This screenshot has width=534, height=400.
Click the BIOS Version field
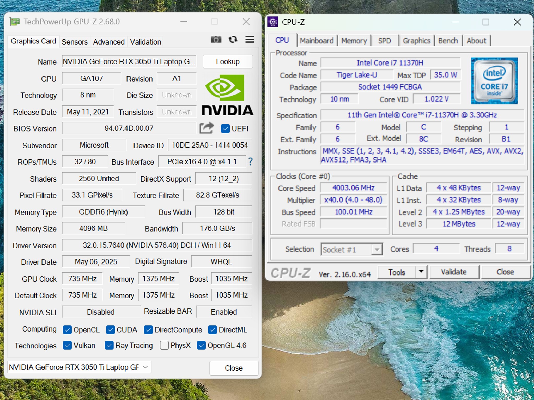(x=129, y=128)
